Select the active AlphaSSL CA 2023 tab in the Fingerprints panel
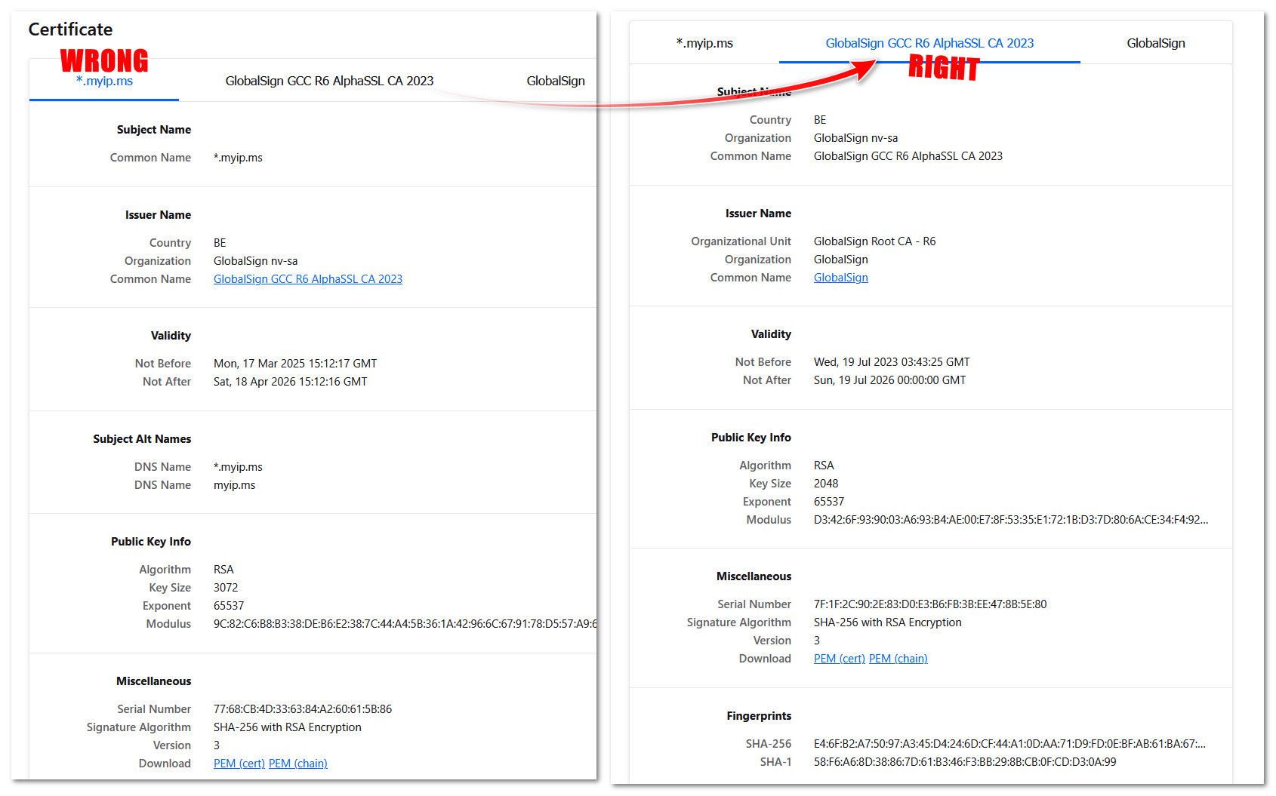 tap(929, 43)
